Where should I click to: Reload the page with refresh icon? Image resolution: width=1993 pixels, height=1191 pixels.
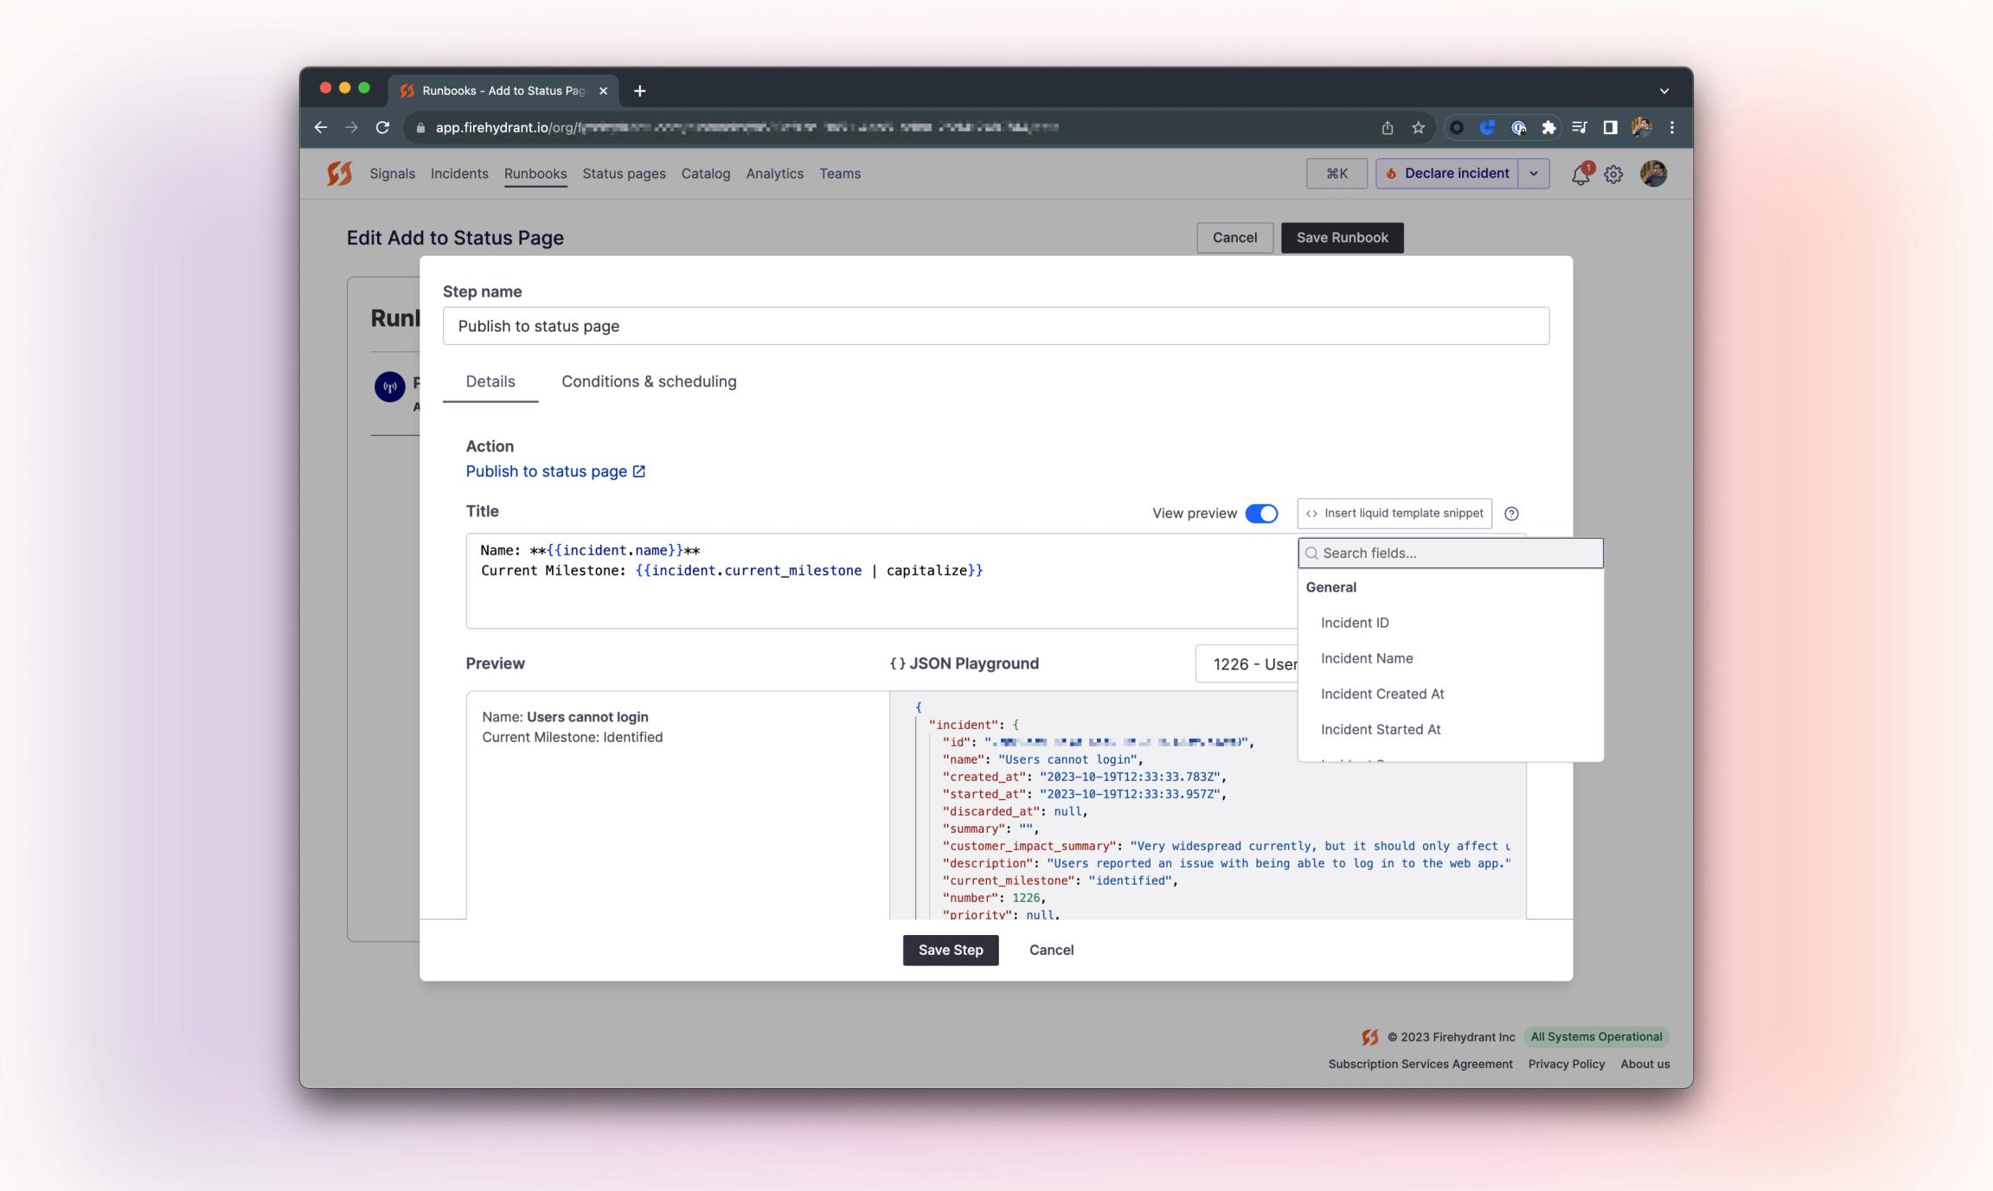(x=382, y=127)
